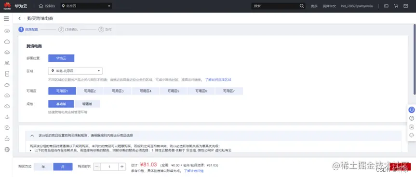Click the Huawei Cloud logo
The image size is (416, 177).
tap(7, 6)
